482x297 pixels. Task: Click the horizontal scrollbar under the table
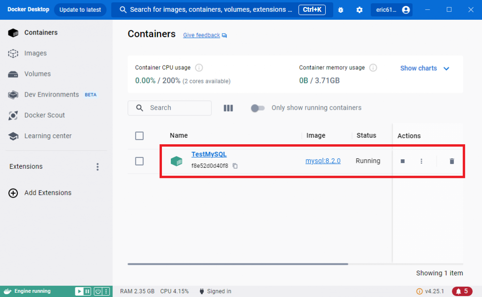[x=238, y=264]
